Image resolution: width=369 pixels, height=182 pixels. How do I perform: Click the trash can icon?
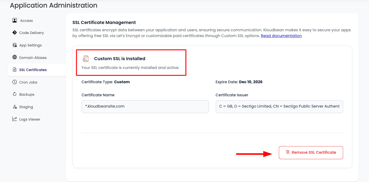click(287, 152)
